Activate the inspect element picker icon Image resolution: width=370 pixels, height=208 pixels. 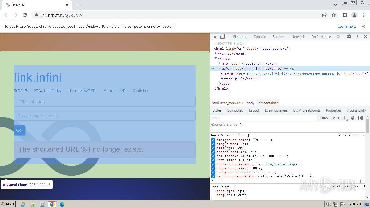214,37
